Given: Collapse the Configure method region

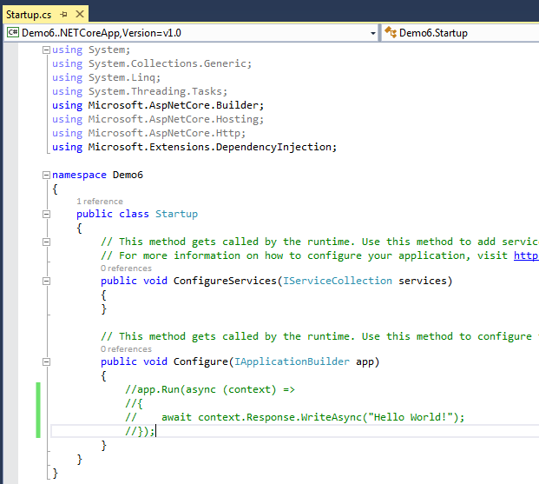Looking at the screenshot, I should point(45,361).
